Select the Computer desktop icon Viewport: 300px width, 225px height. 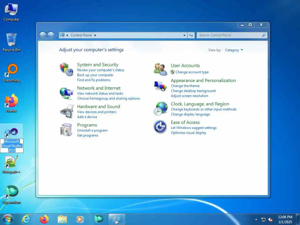pos(11,12)
